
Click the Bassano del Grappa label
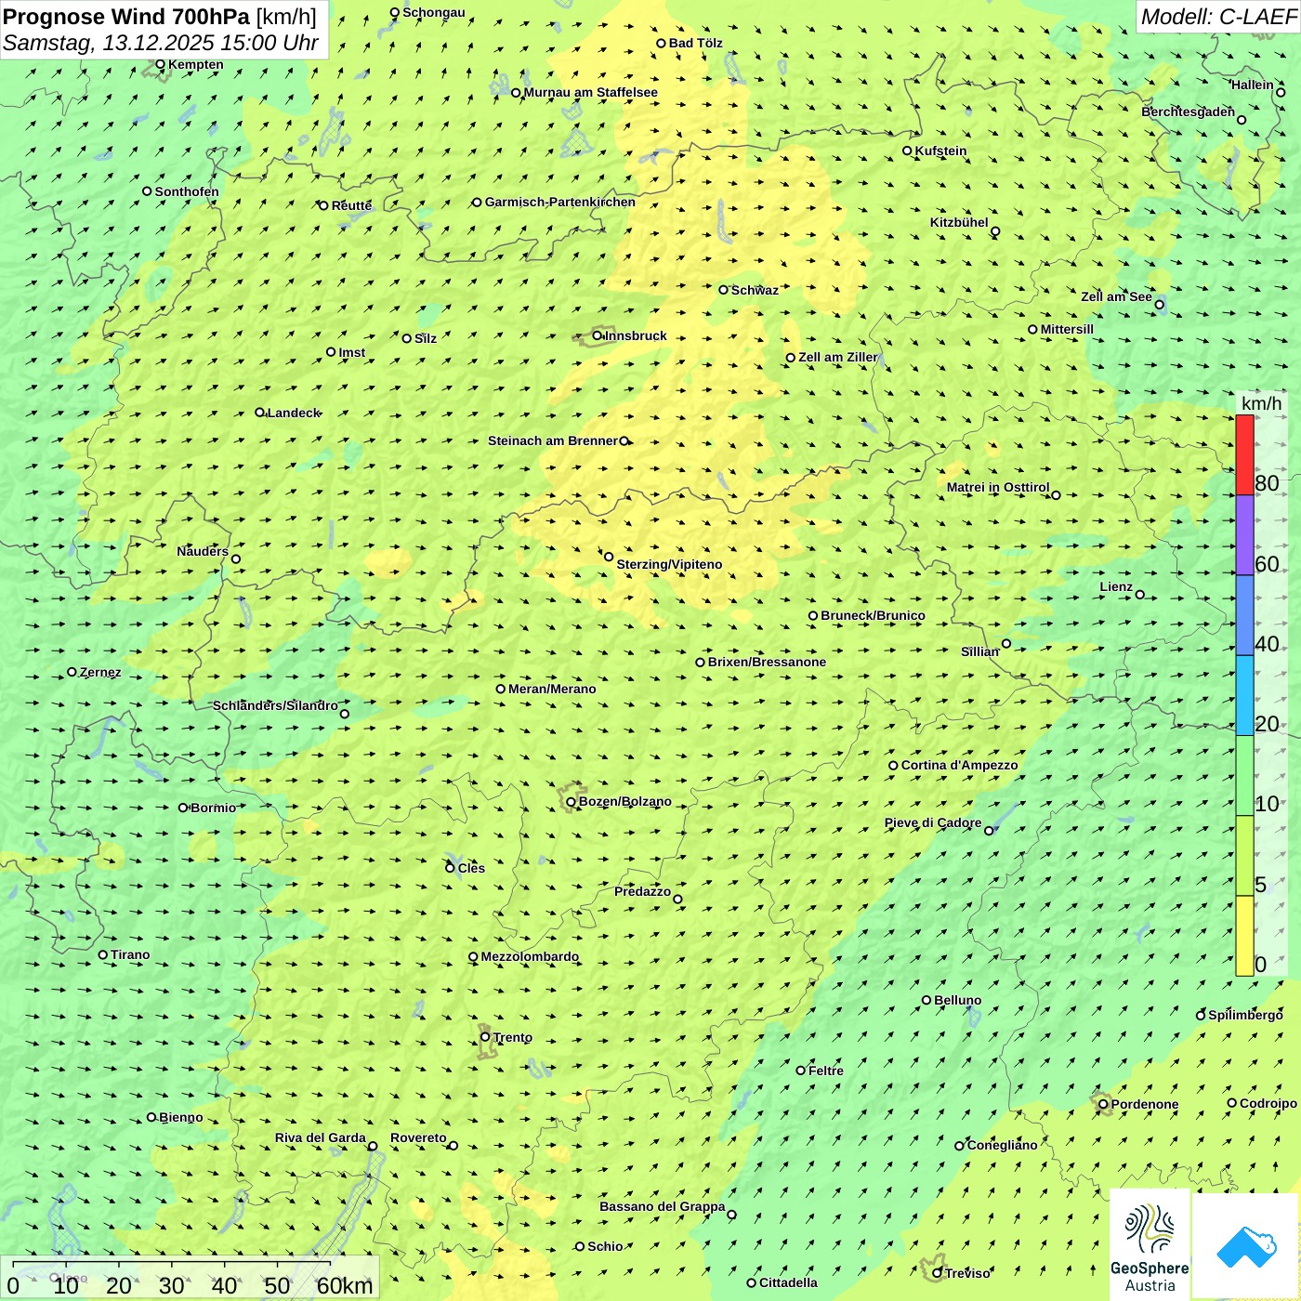click(x=663, y=1206)
